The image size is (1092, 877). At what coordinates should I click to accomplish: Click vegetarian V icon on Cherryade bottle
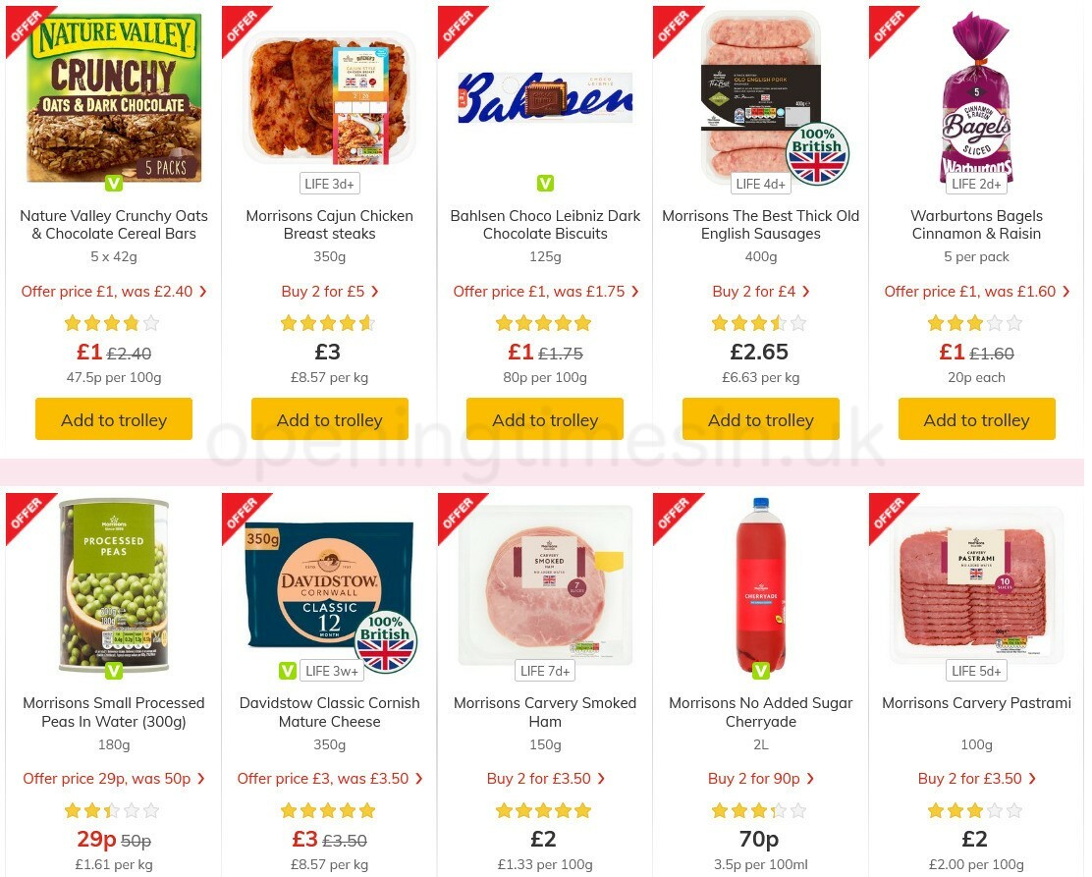point(761,671)
